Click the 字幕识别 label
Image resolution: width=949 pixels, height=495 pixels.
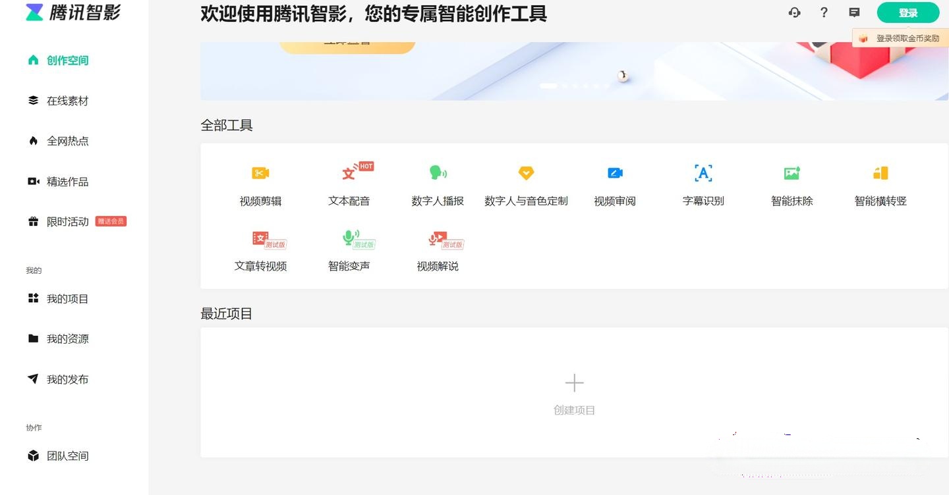703,201
